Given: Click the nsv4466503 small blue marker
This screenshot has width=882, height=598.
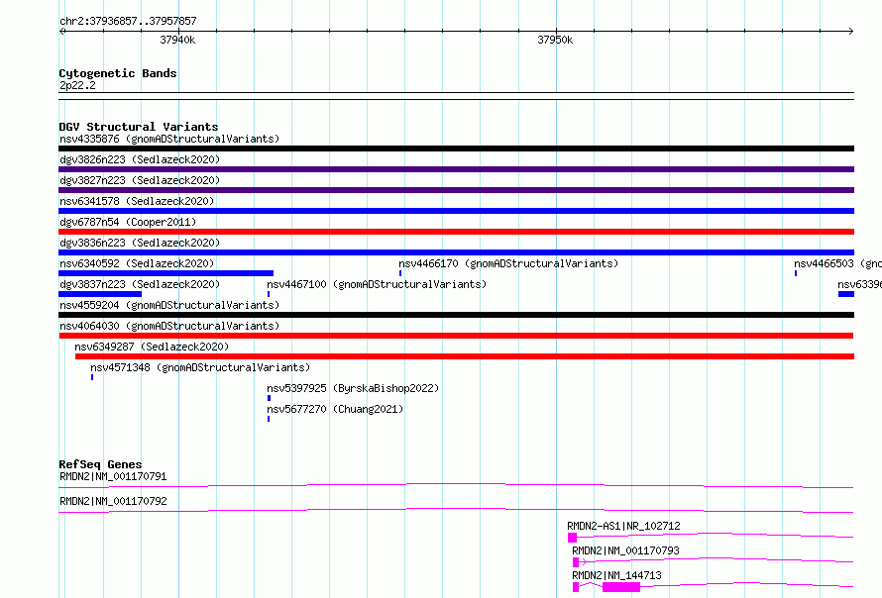Looking at the screenshot, I should tap(796, 273).
